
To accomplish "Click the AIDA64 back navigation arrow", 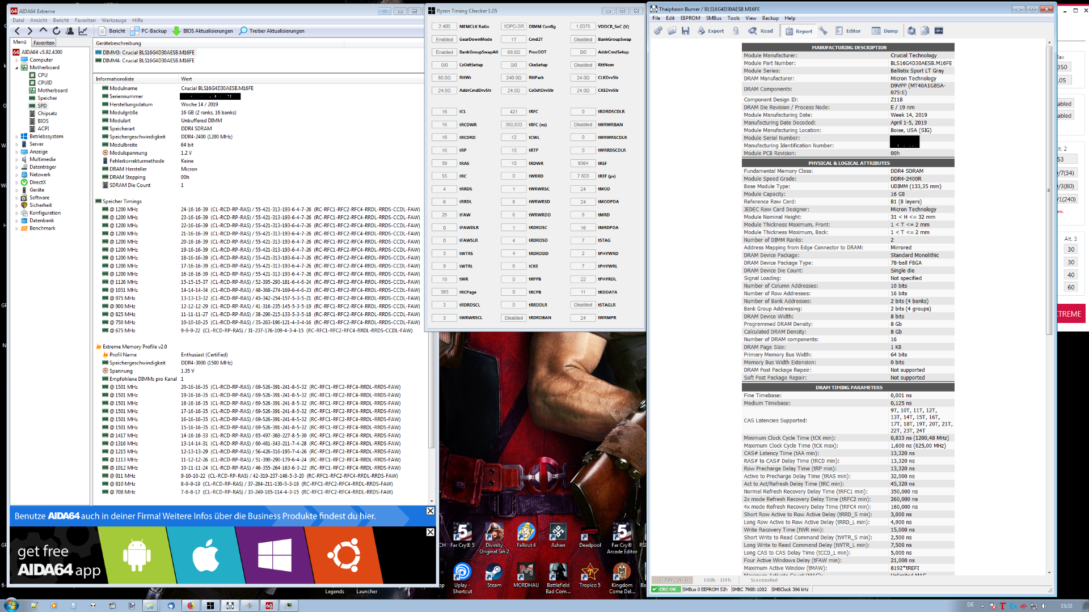I will 17,31.
